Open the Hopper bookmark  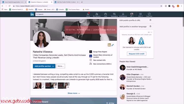(x=39, y=10)
